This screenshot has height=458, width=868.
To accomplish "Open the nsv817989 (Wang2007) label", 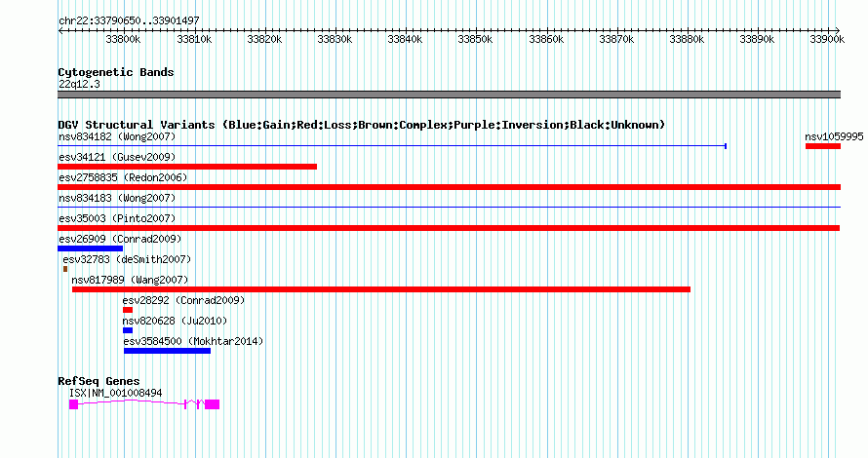I will point(130,280).
